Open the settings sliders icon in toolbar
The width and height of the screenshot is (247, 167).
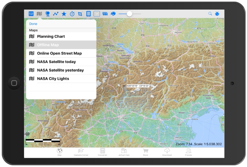tap(31, 14)
